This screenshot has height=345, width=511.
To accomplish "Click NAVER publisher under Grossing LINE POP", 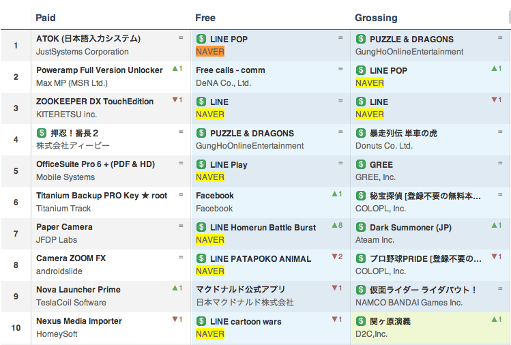I will click(x=370, y=83).
